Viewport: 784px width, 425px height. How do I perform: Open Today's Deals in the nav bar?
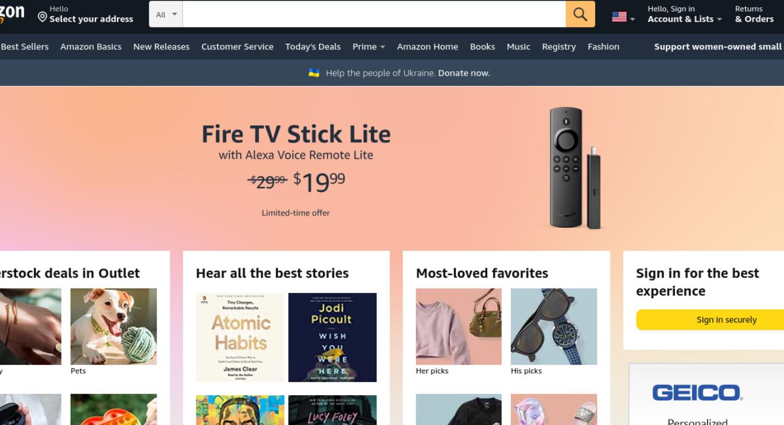coord(313,46)
